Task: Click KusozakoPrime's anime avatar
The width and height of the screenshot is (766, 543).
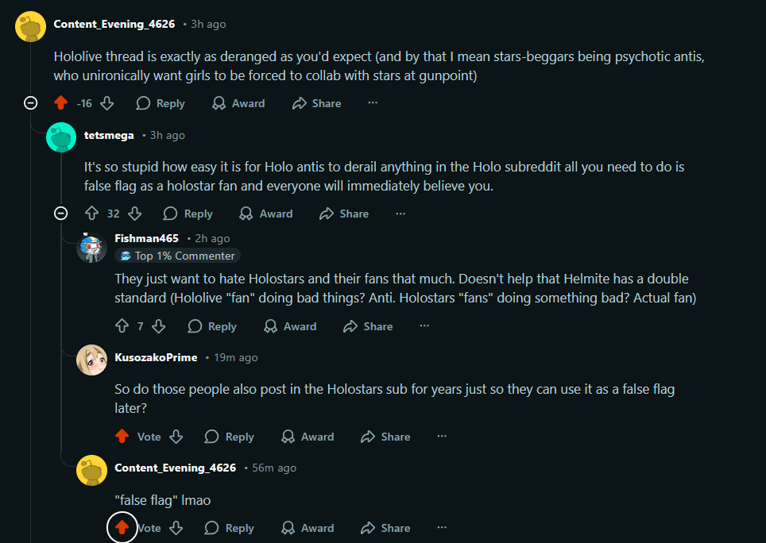Action: click(91, 360)
